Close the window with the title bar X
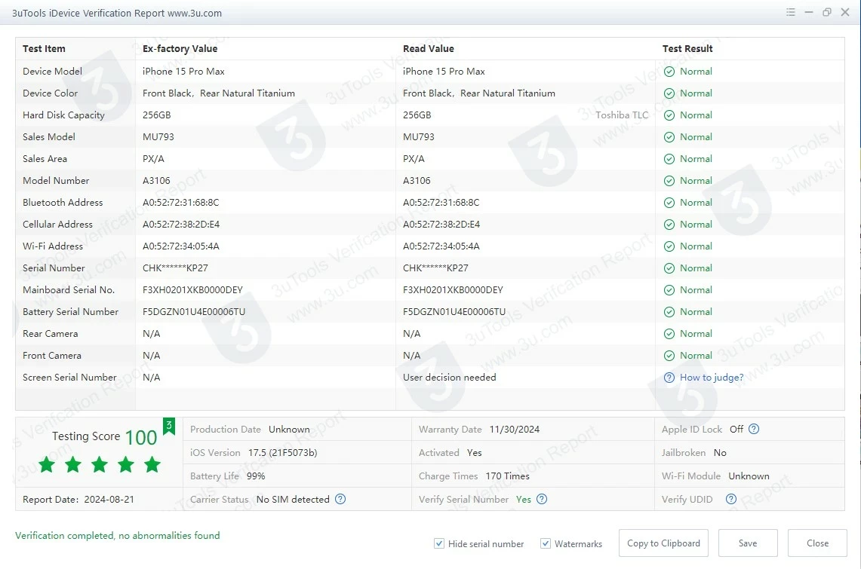Image resolution: width=861 pixels, height=569 pixels. coord(845,12)
